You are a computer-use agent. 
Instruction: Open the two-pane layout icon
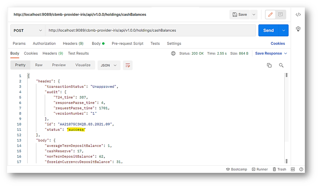[x=293, y=169]
